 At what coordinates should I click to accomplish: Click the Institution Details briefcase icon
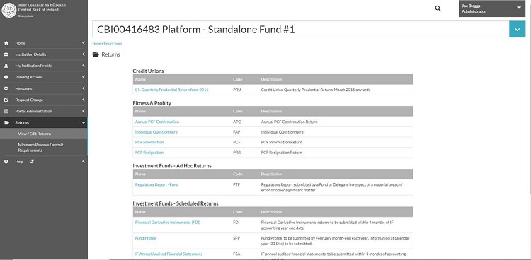[x=6, y=54]
